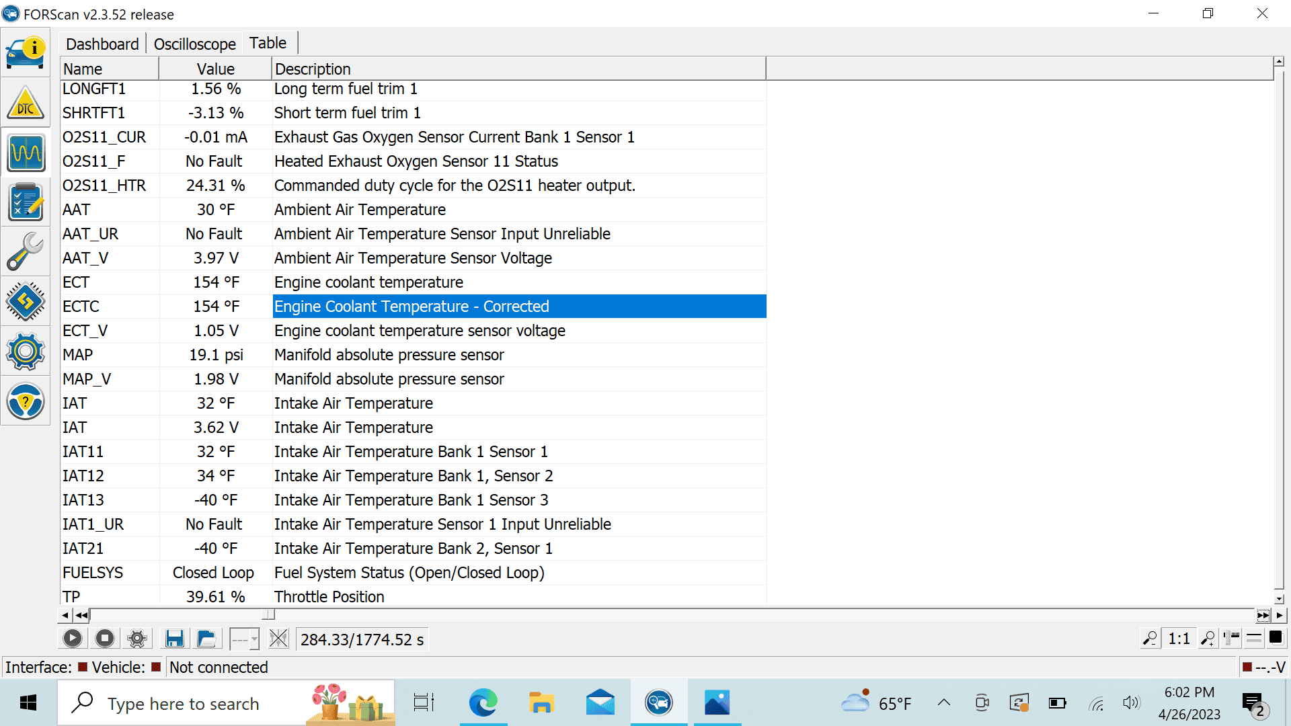1291x726 pixels.
Task: Stop data log playback
Action: pyautogui.click(x=105, y=639)
